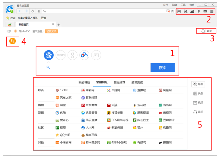
Task: Open the QQ空间 link
Action: [63, 135]
